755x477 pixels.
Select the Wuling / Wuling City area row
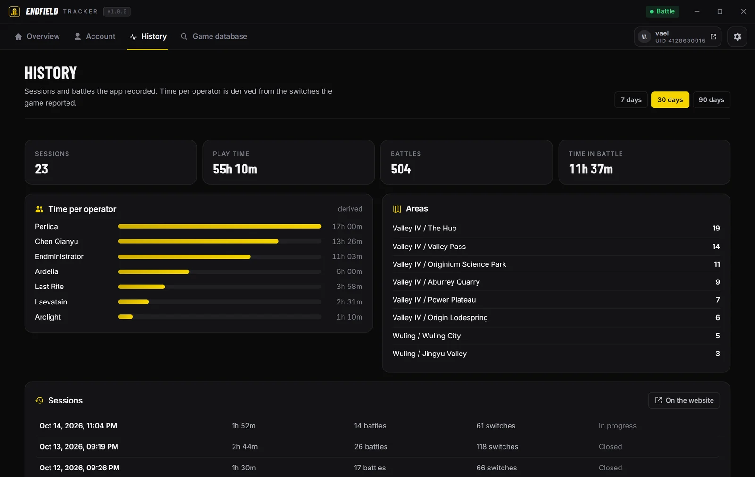click(556, 336)
